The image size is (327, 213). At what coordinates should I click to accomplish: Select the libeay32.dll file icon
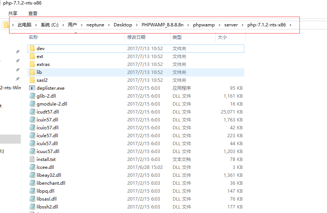32,175
